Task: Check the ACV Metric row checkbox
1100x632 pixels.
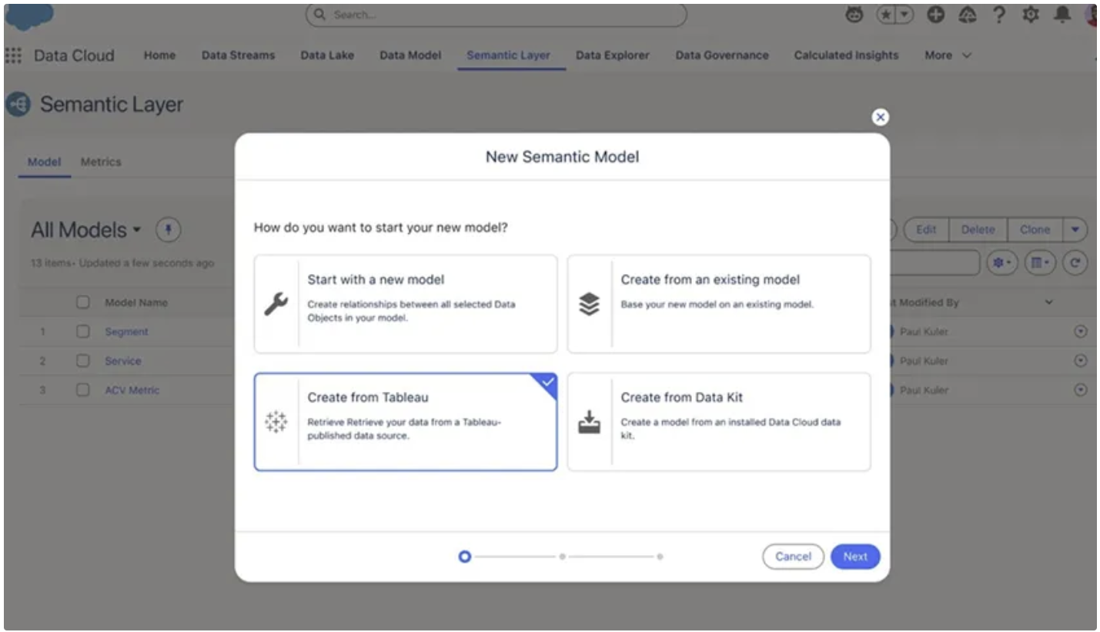Action: click(x=83, y=390)
